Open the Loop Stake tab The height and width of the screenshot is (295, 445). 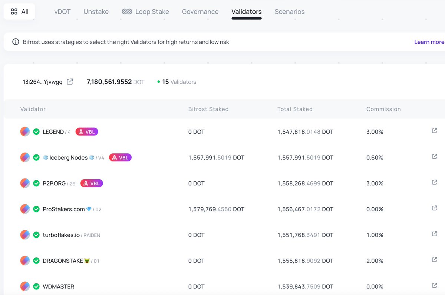coord(145,11)
